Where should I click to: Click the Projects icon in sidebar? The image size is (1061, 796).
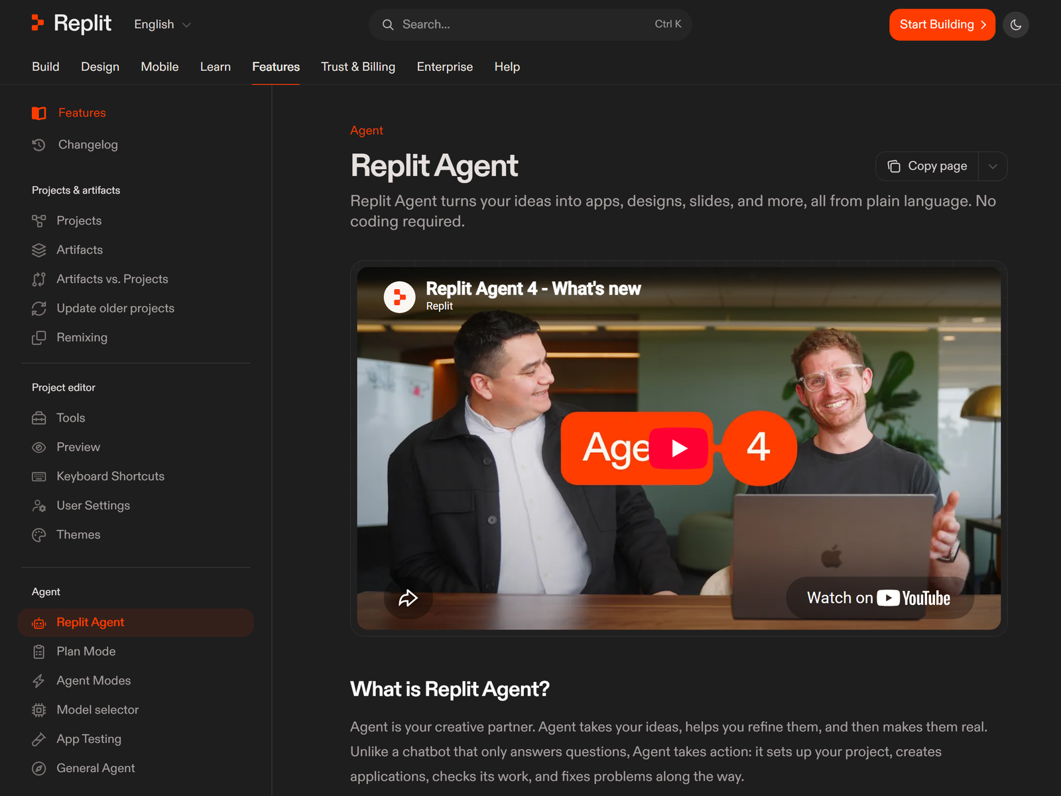click(x=39, y=221)
